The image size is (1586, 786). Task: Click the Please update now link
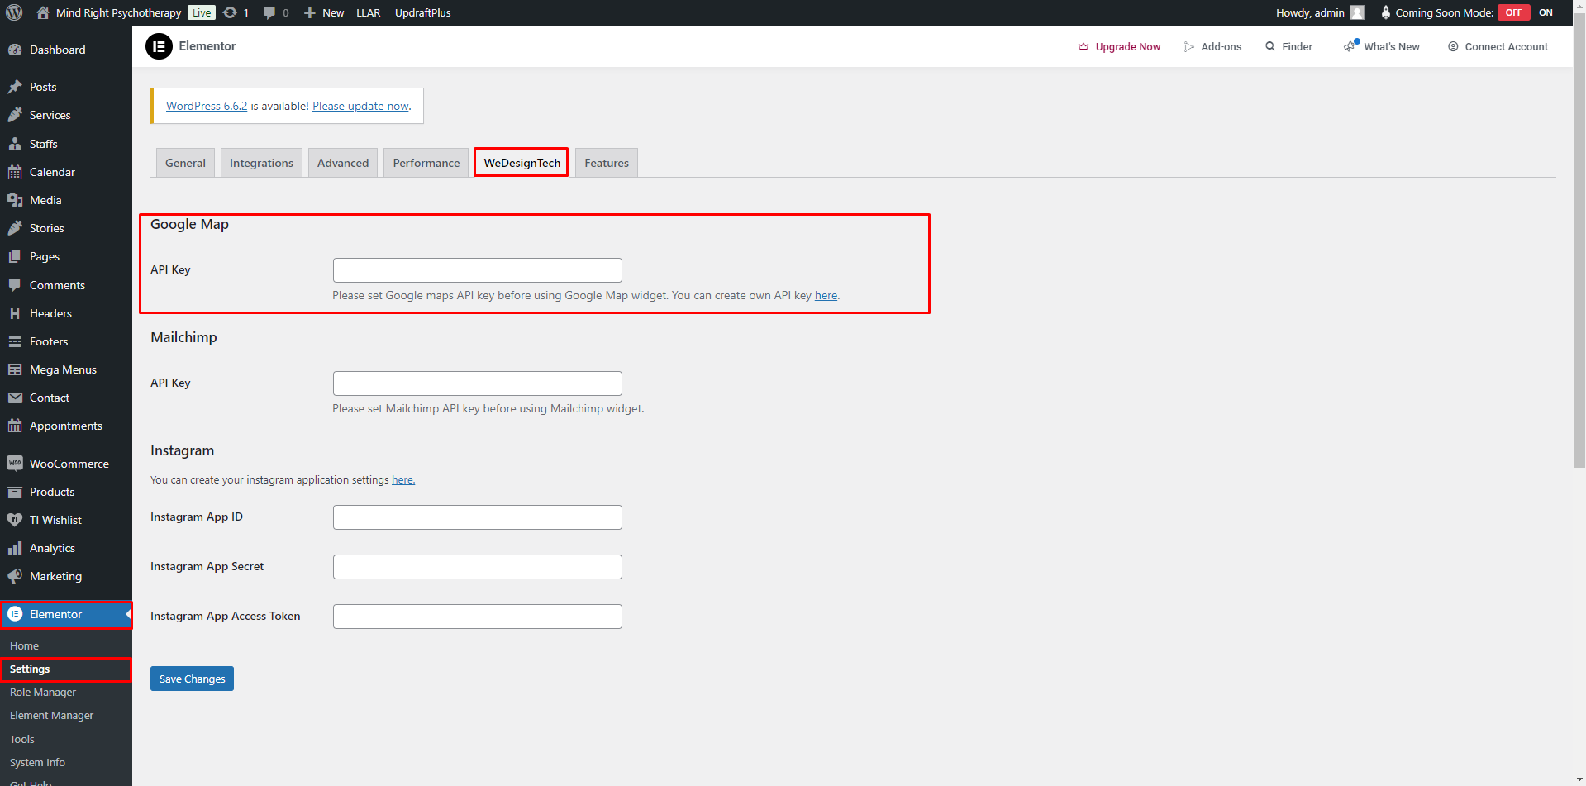(x=360, y=106)
